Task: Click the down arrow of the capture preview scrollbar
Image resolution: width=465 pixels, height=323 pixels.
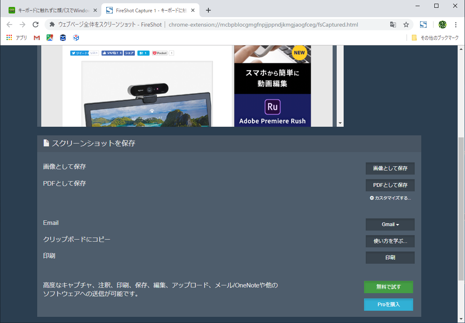Action: coord(340,122)
